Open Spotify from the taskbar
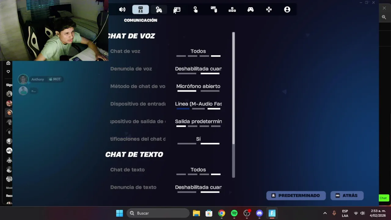Image resolution: width=391 pixels, height=220 pixels. 234,213
